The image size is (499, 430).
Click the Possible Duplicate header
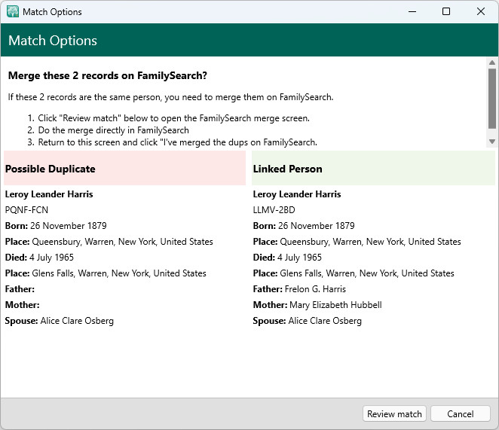[125, 168]
